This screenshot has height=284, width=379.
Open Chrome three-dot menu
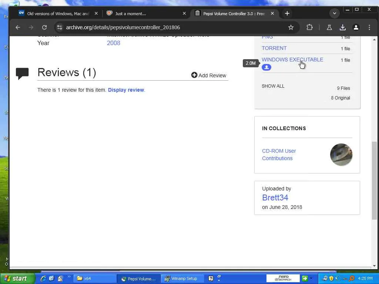click(369, 27)
